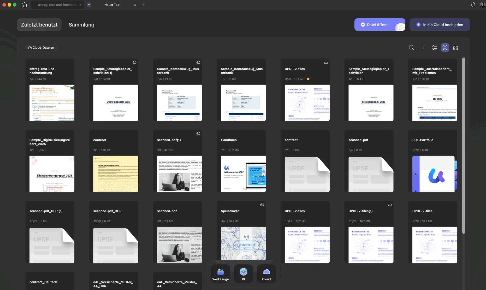Open Sample_Digitalisierungsreport_2025 thumbnail
This screenshot has height=290, width=486.
(x=52, y=174)
